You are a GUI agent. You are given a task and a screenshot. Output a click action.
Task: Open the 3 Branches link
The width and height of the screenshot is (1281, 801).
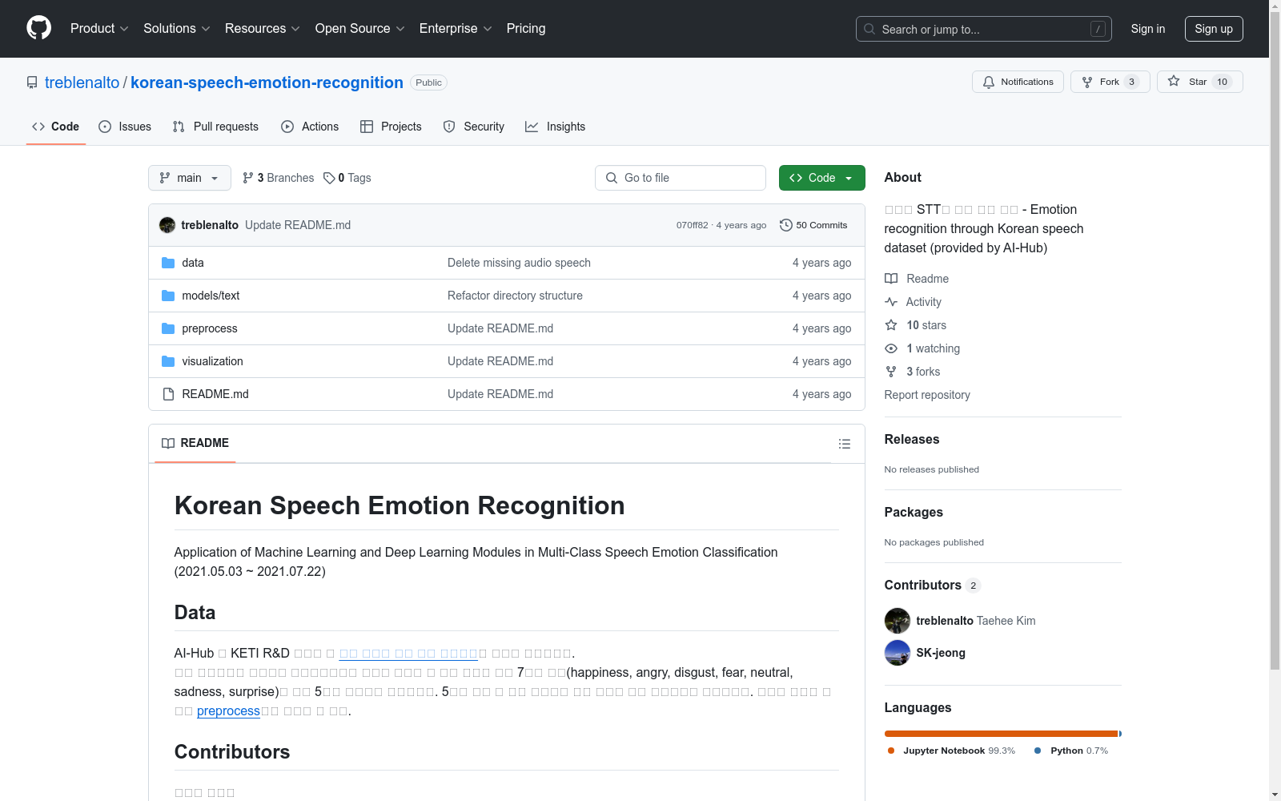279,178
